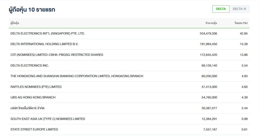Click share count 30,387,077
259x140 pixels.
(209, 108)
